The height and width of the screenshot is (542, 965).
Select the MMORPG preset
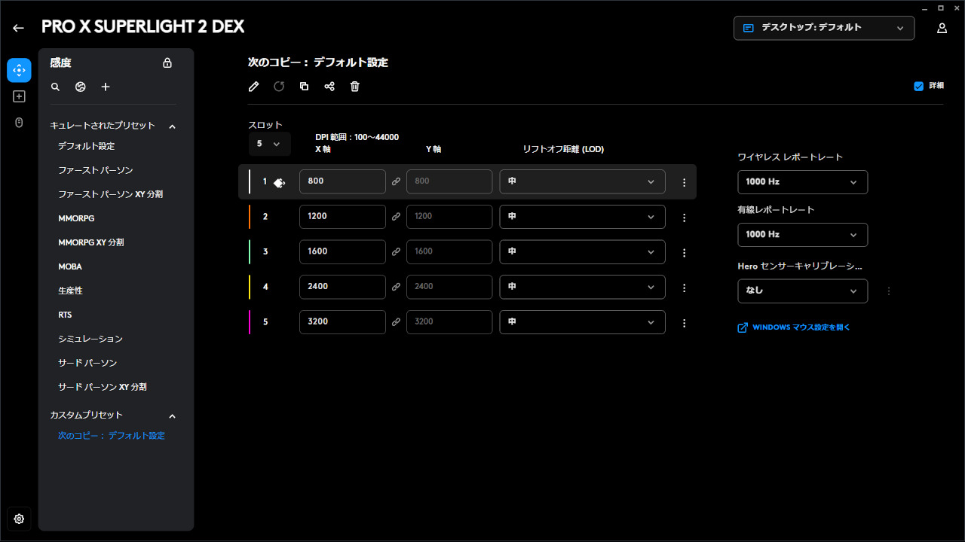point(76,218)
